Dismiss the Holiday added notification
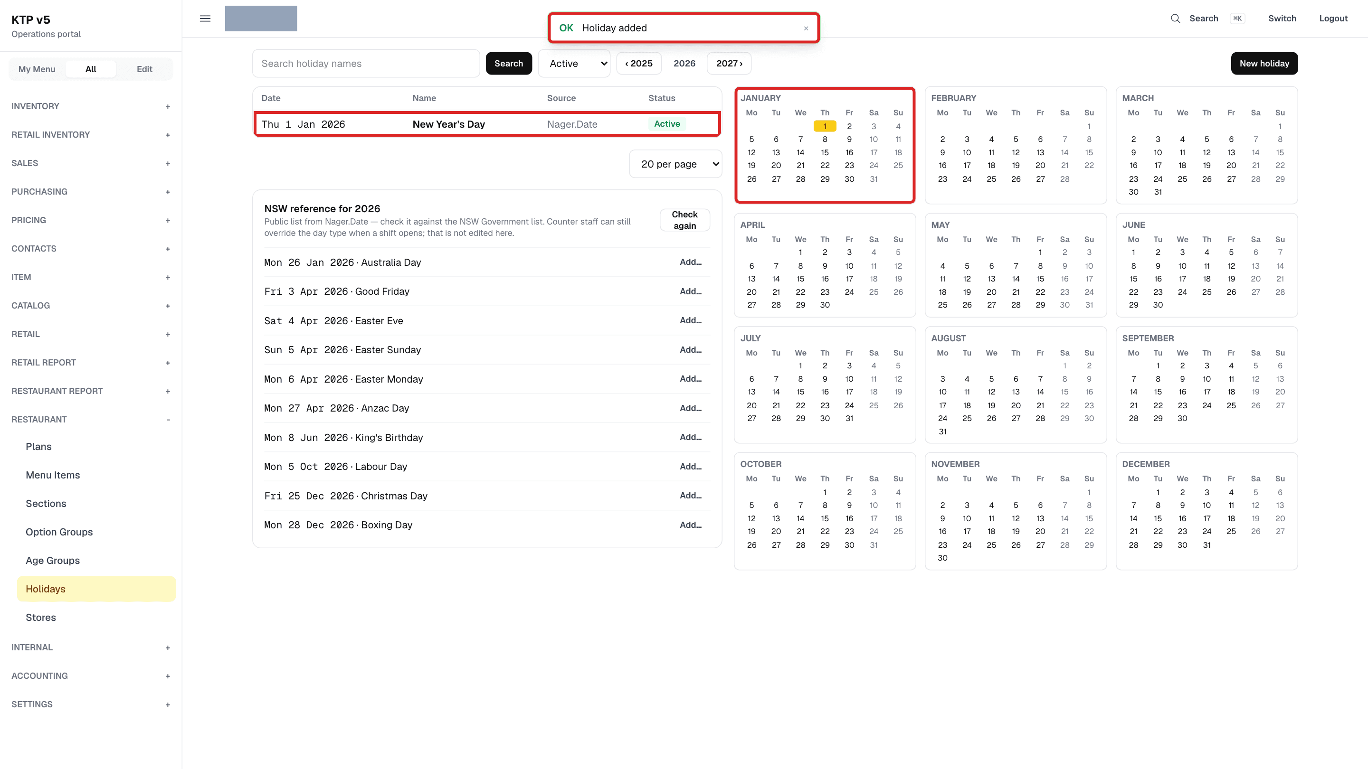Image resolution: width=1368 pixels, height=769 pixels. pos(806,28)
